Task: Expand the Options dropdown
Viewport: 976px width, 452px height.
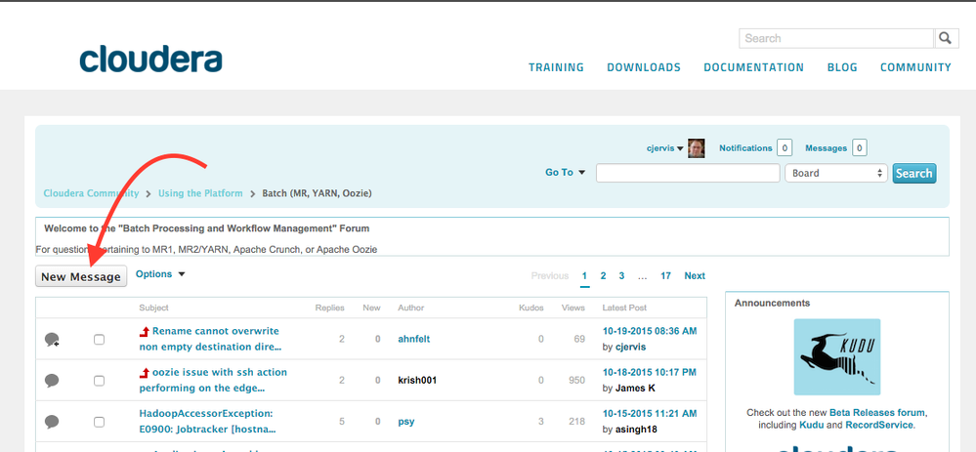Action: 160,274
